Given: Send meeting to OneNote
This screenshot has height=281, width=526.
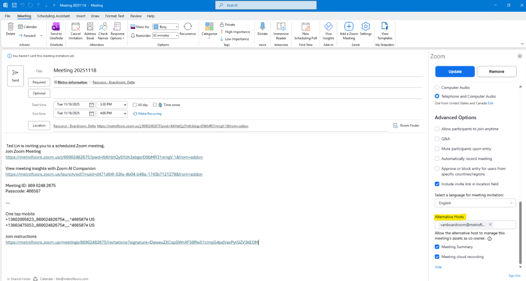Looking at the screenshot, I should click(x=56, y=31).
